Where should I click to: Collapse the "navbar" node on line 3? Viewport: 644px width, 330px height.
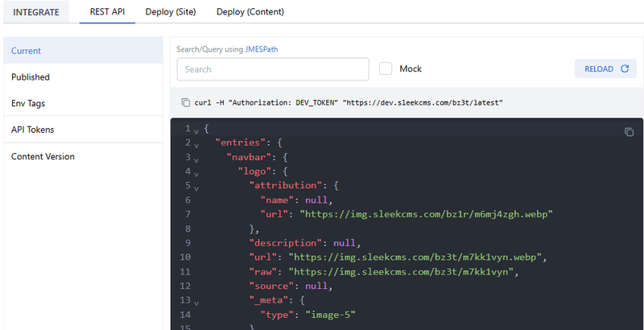(x=196, y=159)
